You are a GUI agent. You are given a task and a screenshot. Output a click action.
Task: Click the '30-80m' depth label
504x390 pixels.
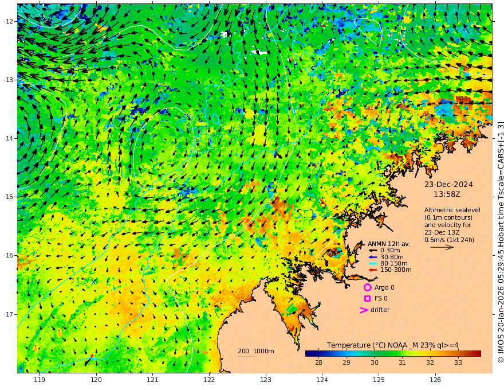tap(392, 257)
